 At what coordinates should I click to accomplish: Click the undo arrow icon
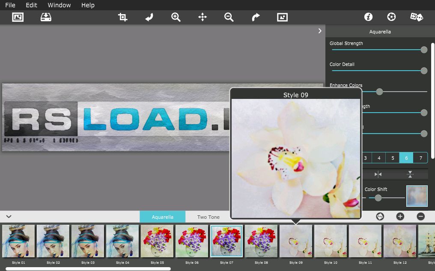(149, 17)
